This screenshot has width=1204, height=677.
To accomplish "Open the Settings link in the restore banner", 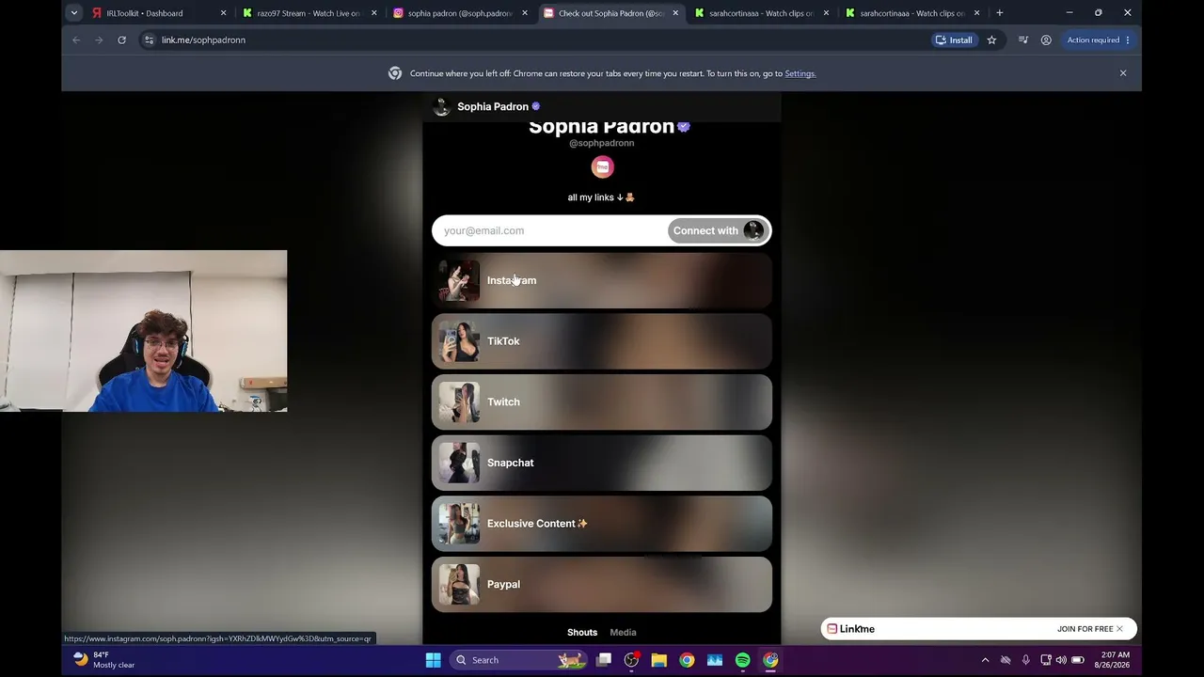I will [x=800, y=73].
